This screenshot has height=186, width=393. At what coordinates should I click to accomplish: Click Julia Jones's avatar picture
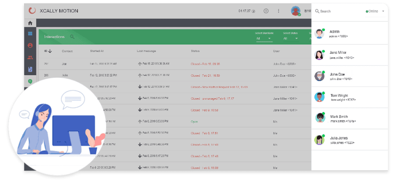[x=319, y=140]
